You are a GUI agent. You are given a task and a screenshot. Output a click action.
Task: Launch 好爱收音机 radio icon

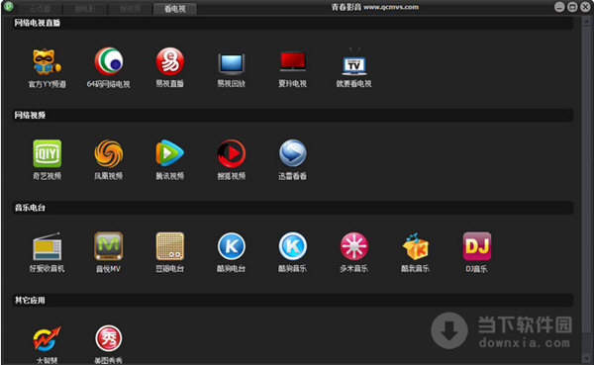pyautogui.click(x=47, y=246)
